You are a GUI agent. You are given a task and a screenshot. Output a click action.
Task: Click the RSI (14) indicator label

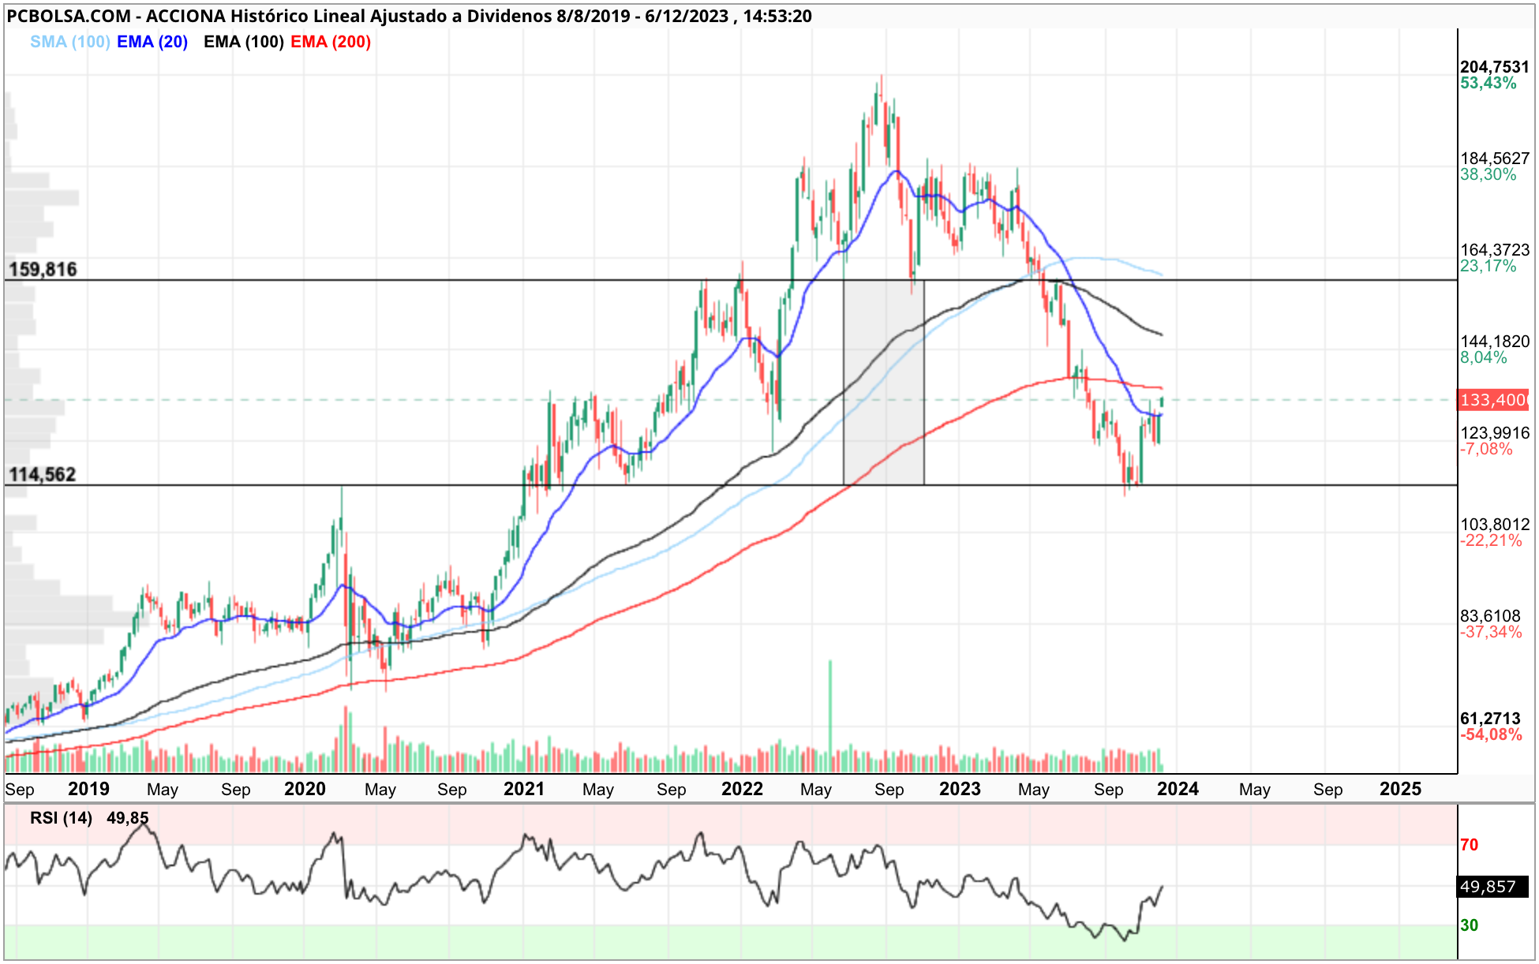tap(61, 818)
